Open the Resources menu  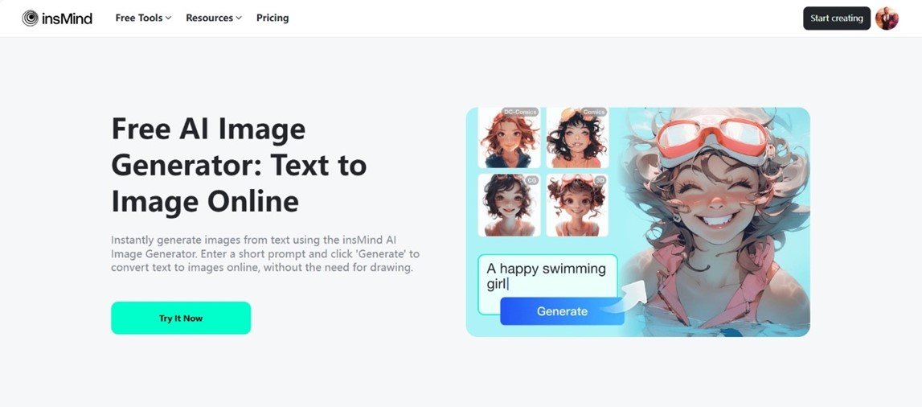tap(214, 18)
